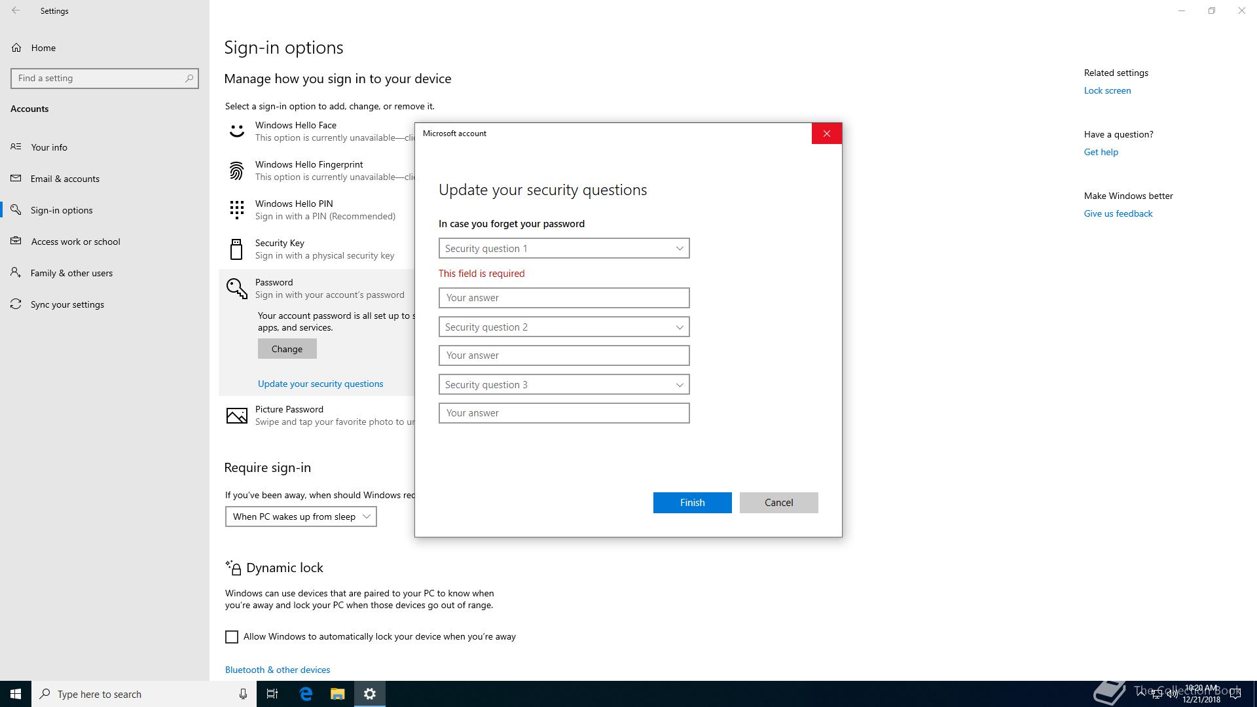Click the Sync your settings arrows icon

coord(16,304)
